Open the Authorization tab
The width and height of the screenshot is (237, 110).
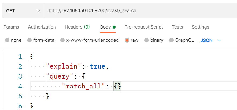(x=42, y=27)
